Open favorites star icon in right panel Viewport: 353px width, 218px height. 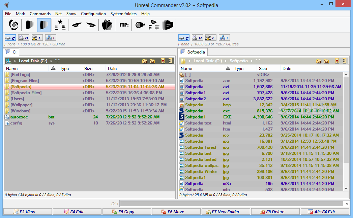(337, 61)
